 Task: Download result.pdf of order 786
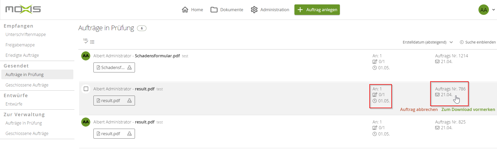tap(129, 101)
